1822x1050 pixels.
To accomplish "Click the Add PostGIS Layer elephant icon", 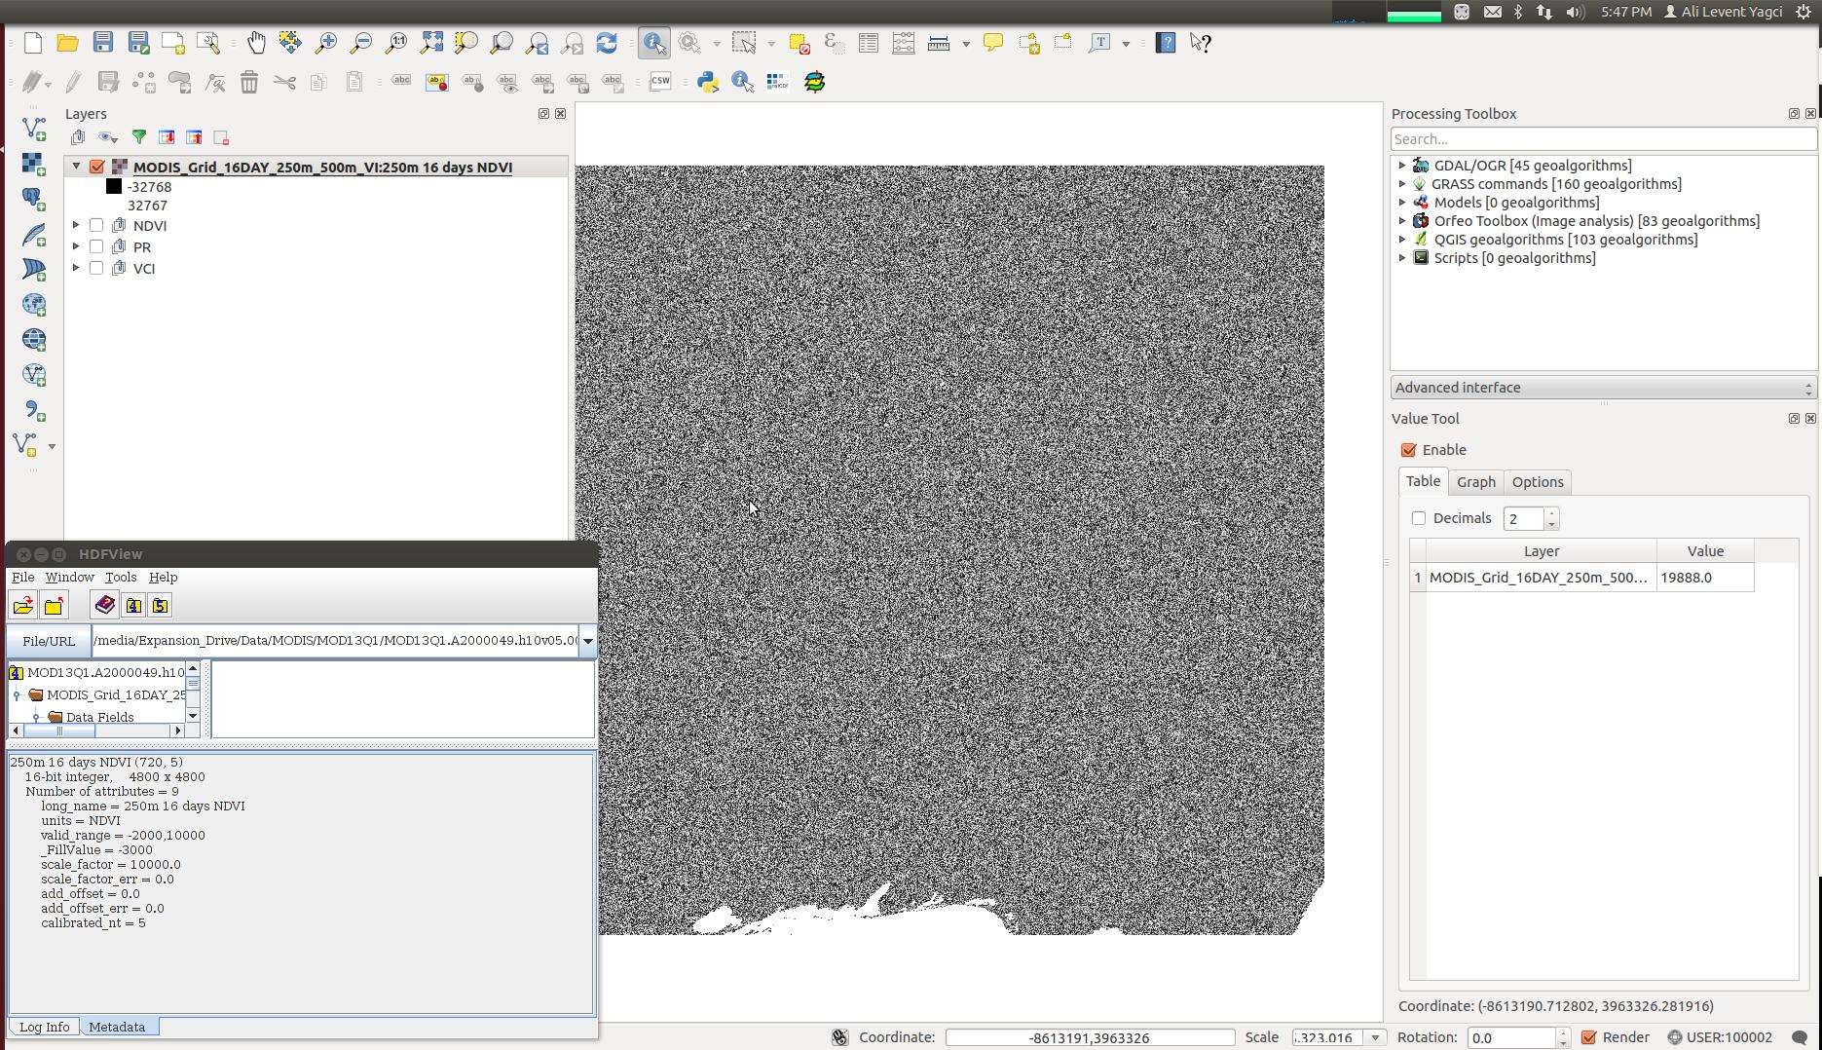I will pos(34,199).
